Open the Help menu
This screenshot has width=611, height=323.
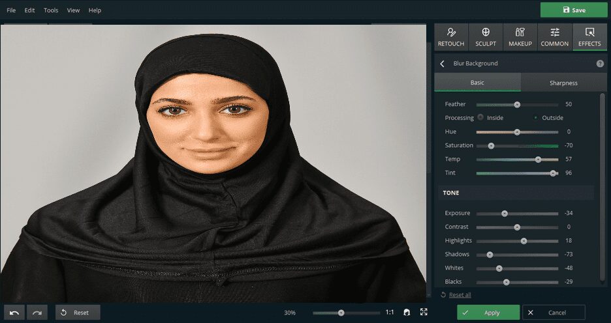(95, 10)
